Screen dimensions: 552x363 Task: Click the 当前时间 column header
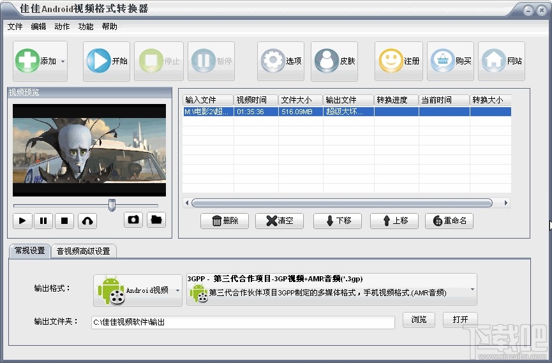tap(444, 100)
